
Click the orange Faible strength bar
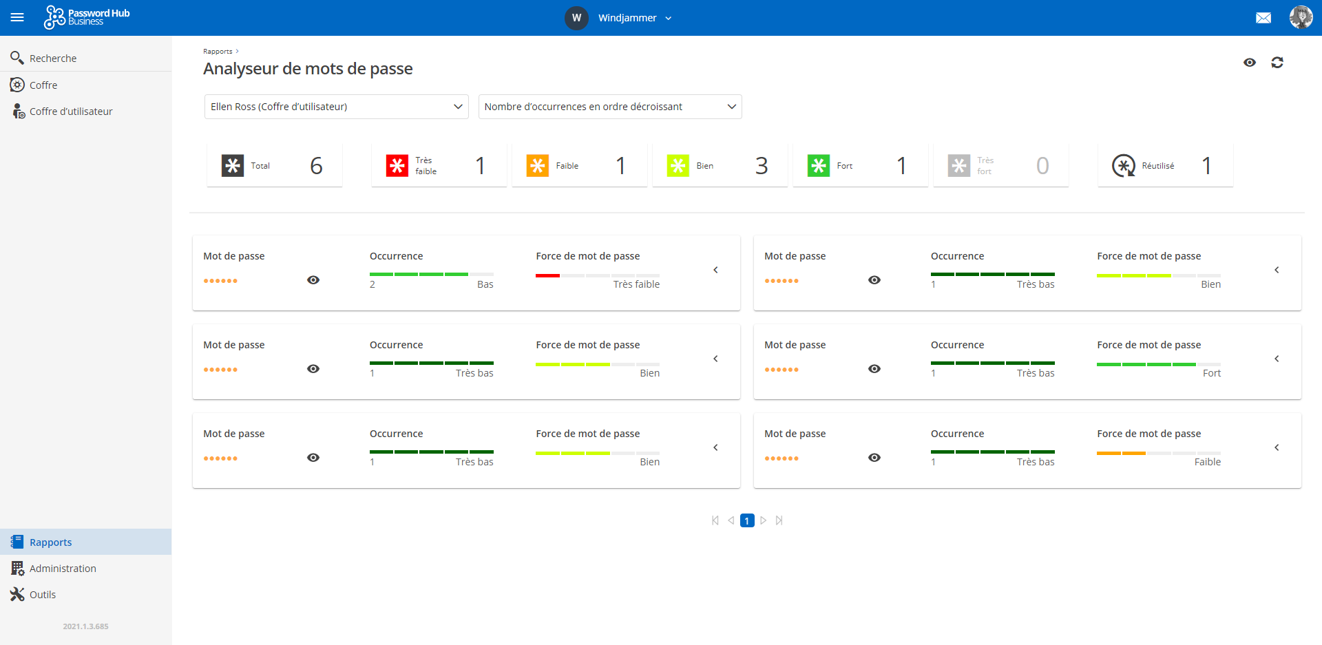(x=1121, y=453)
